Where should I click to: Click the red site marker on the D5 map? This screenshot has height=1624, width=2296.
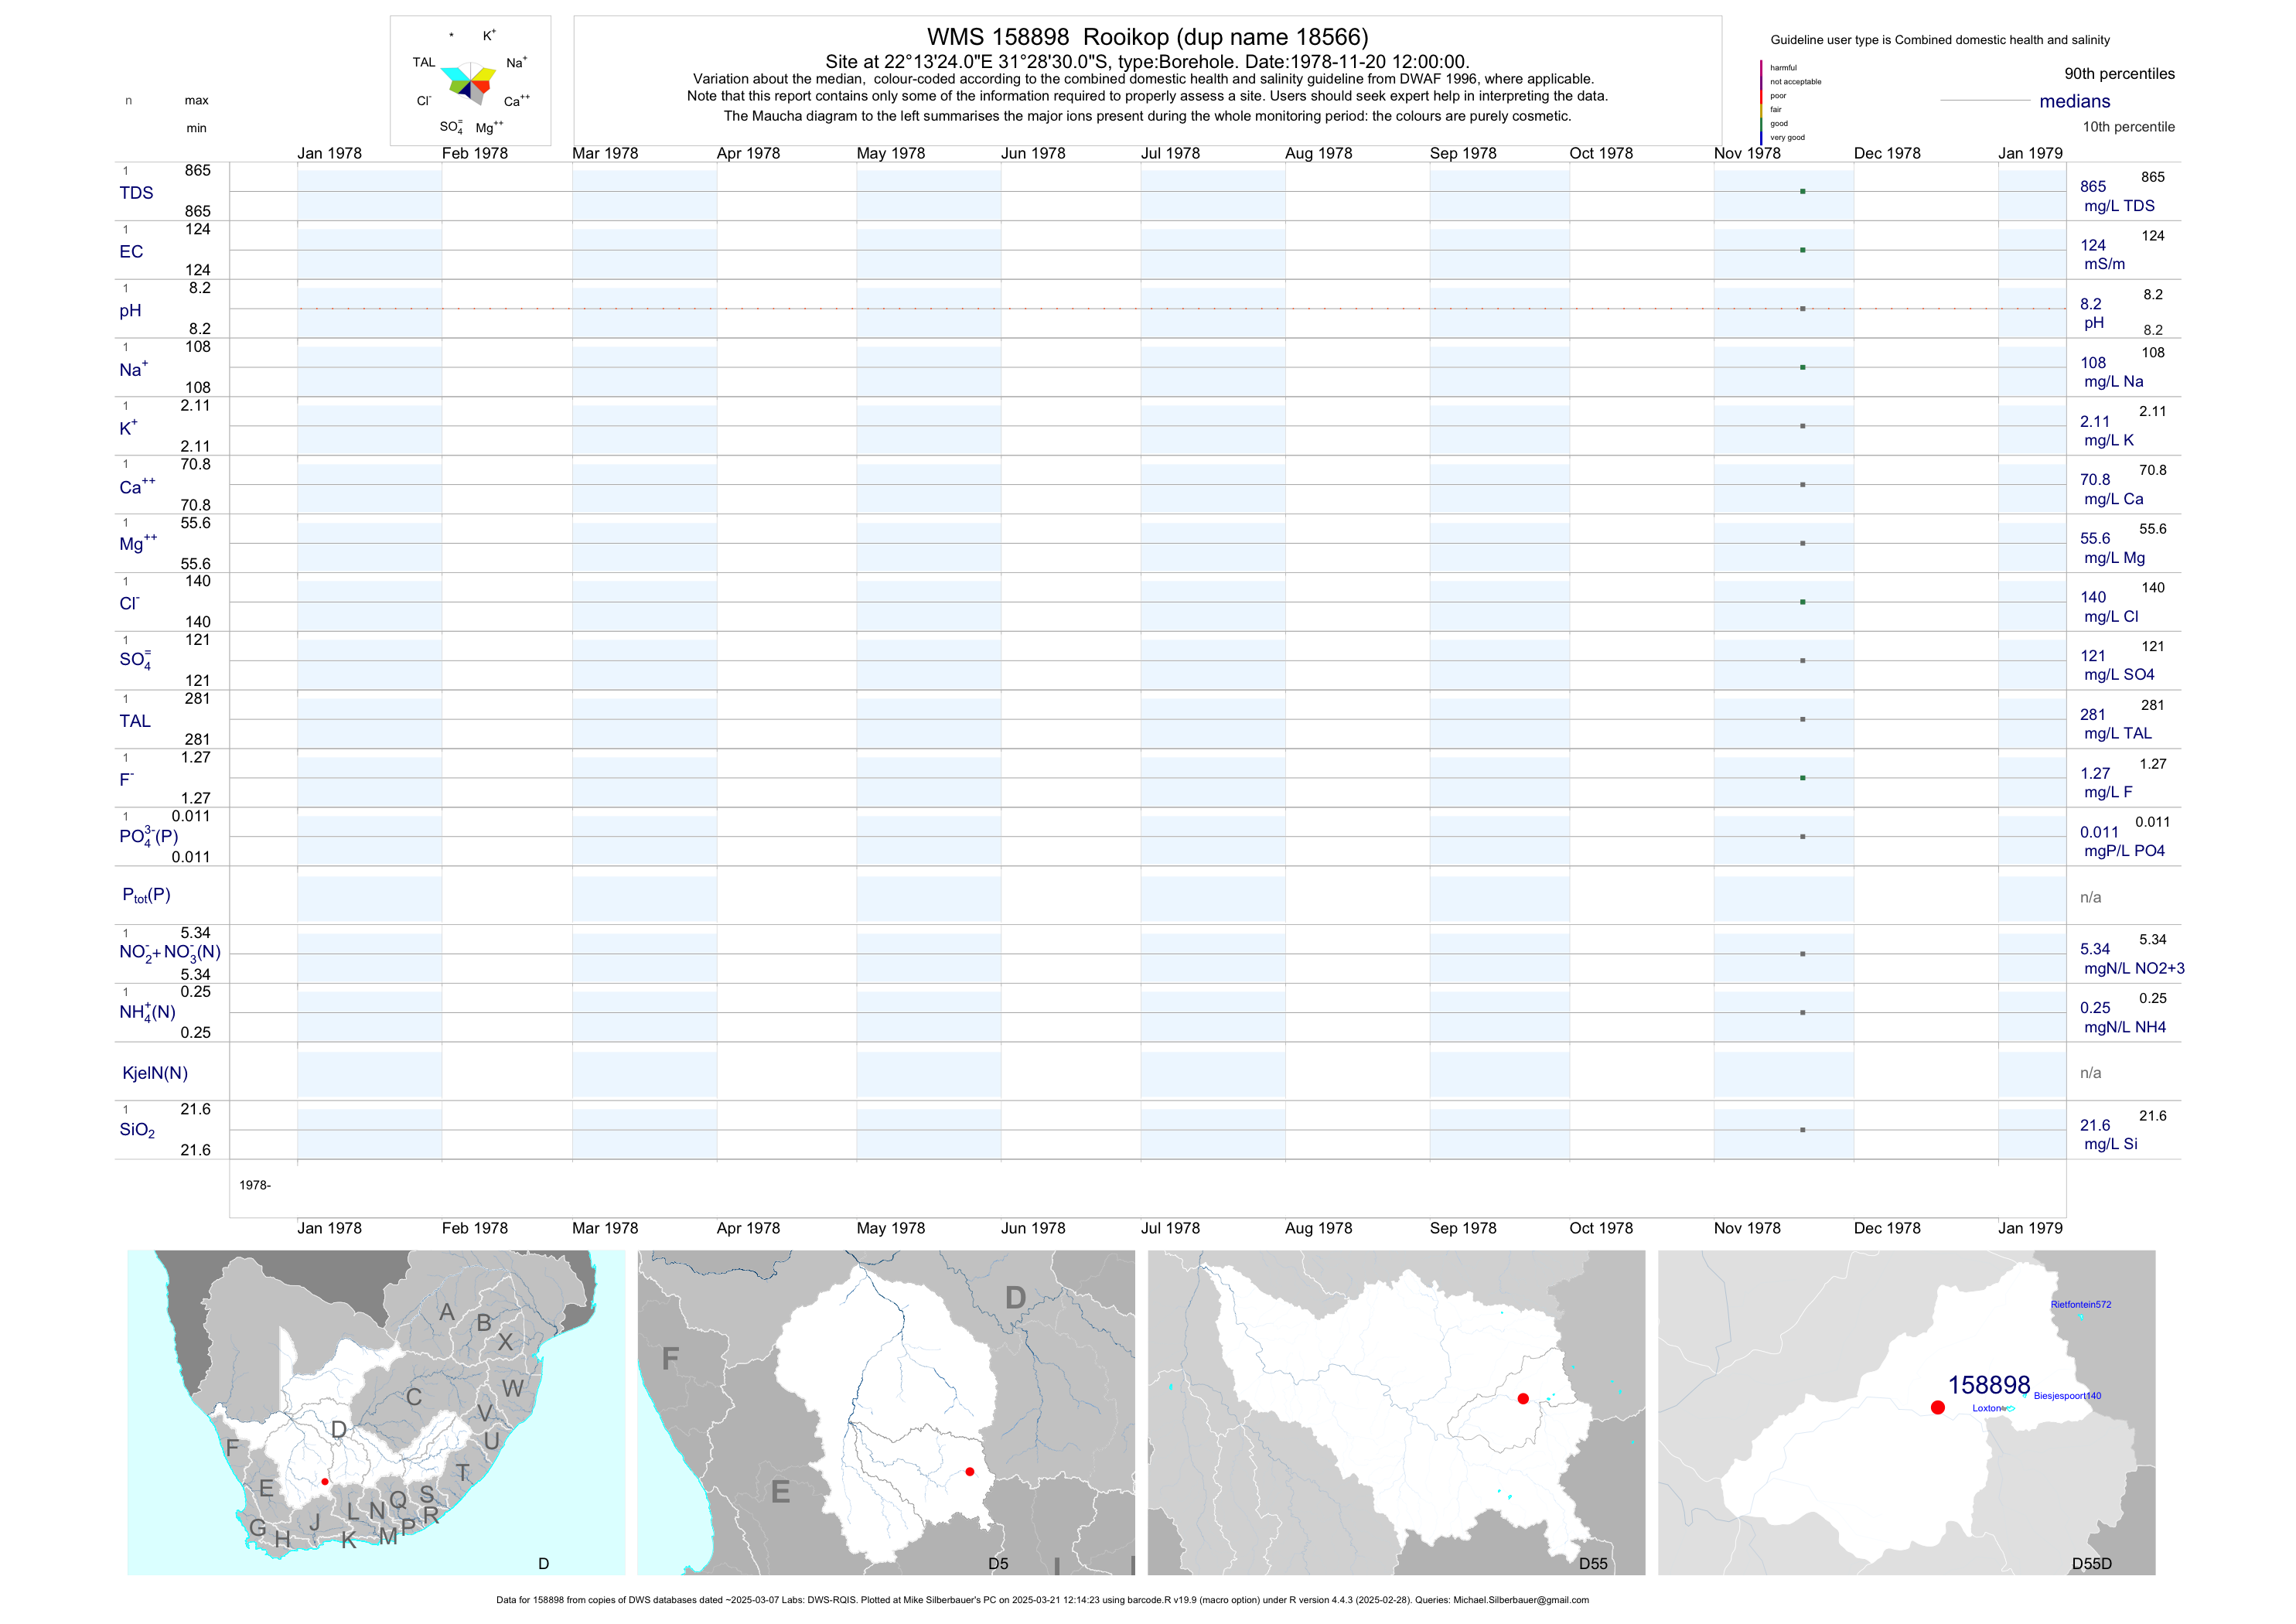(969, 1471)
